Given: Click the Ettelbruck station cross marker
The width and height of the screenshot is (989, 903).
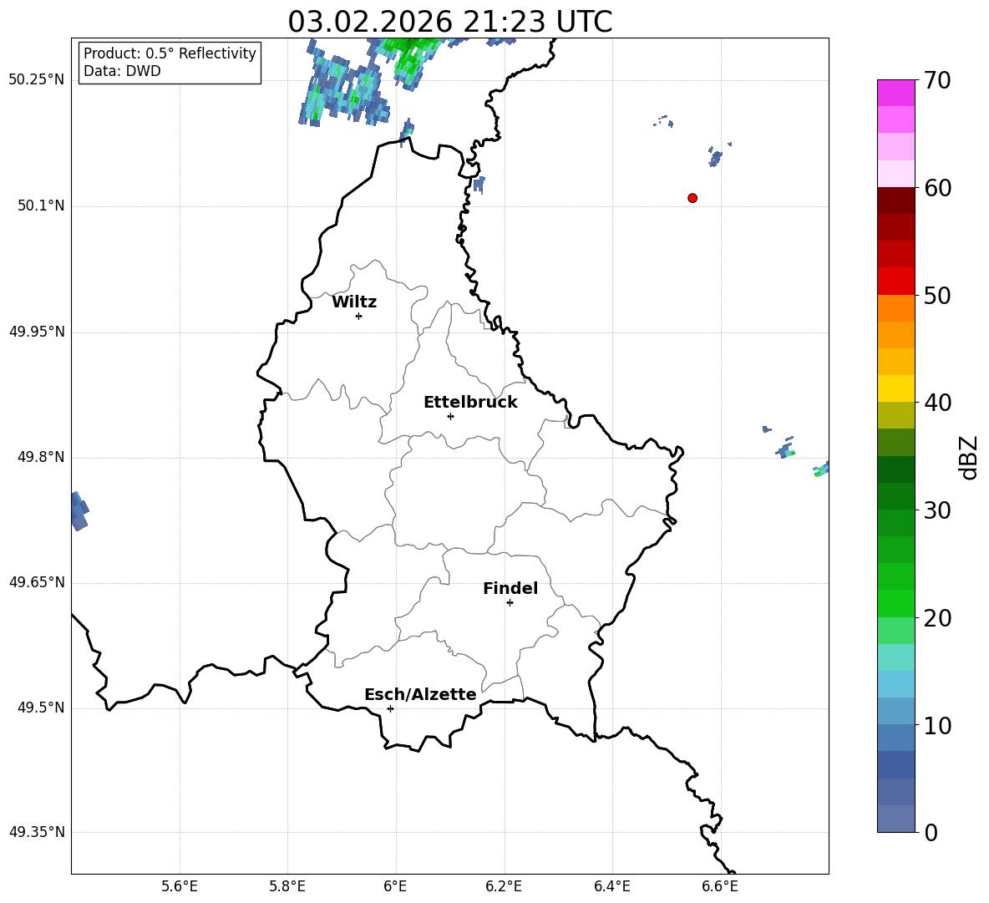Looking at the screenshot, I should click(x=450, y=416).
